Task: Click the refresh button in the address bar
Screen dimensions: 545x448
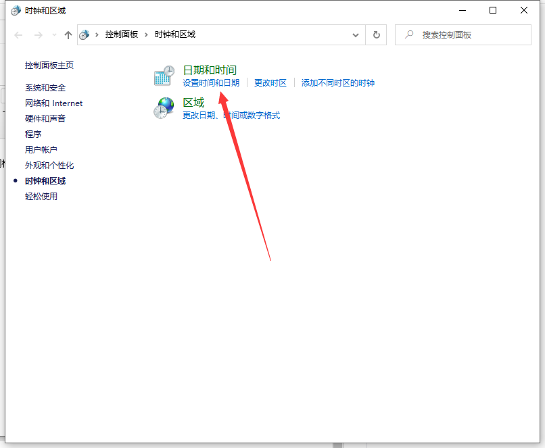Action: pos(377,34)
